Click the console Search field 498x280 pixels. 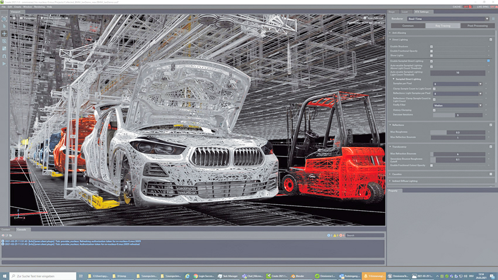[365, 235]
